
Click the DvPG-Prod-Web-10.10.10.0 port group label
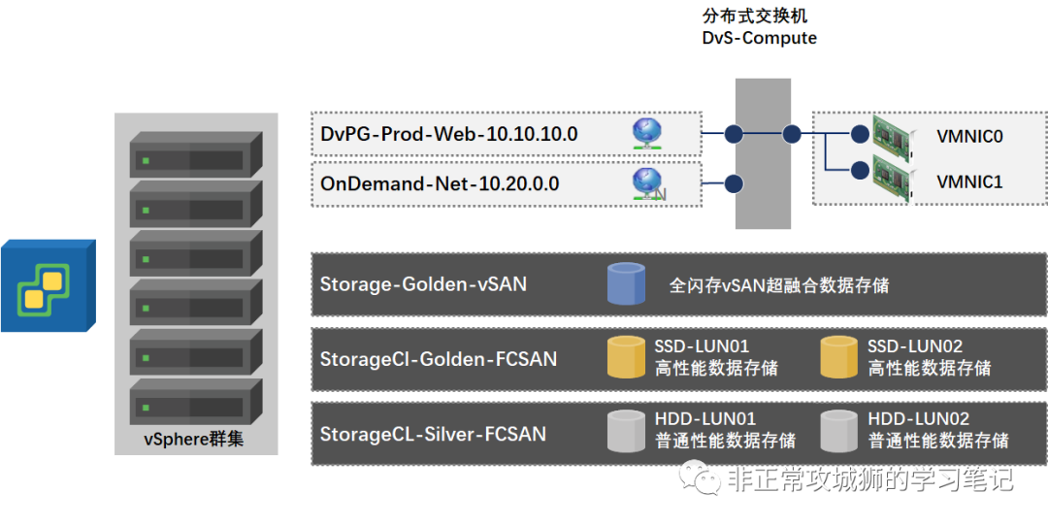(449, 134)
